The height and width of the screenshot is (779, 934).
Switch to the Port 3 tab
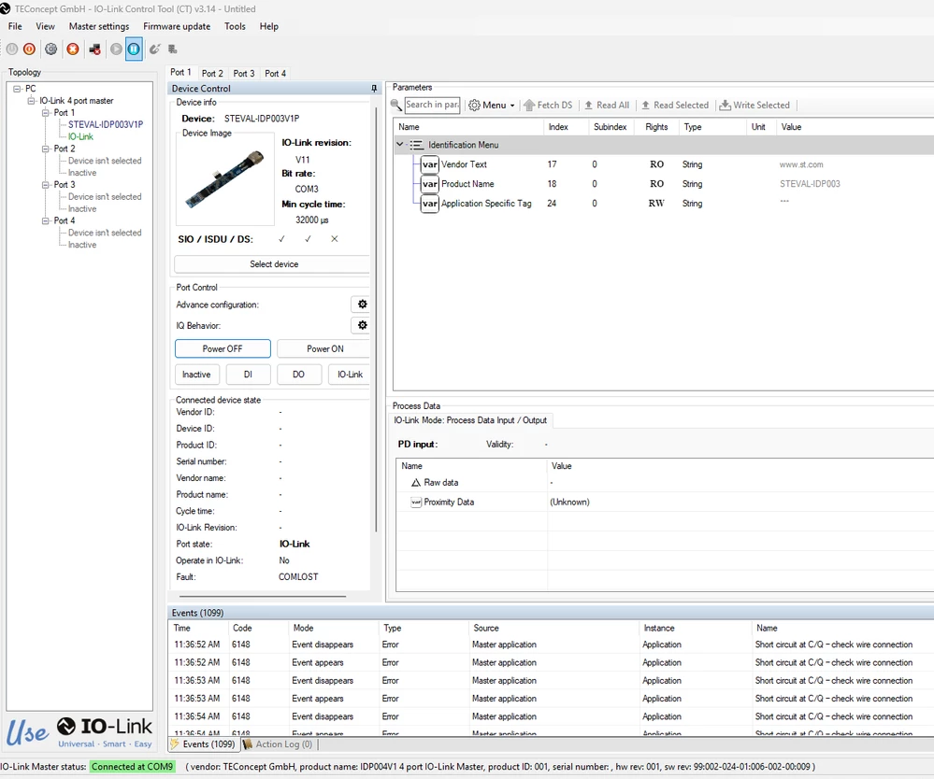coord(244,73)
